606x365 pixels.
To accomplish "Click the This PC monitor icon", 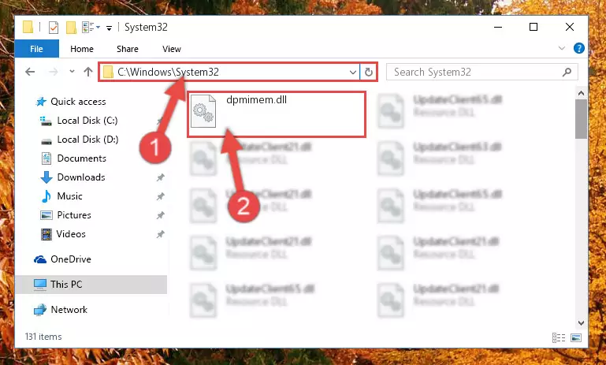I will (x=40, y=285).
